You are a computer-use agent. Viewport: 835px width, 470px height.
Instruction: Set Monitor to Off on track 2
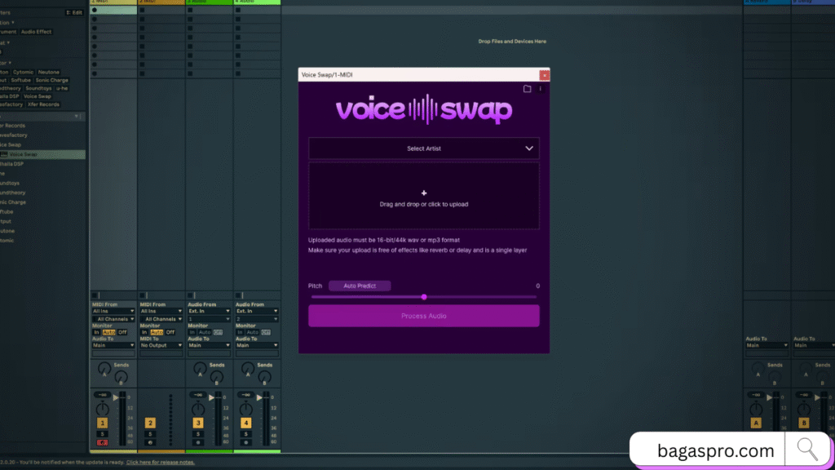pyautogui.click(x=170, y=332)
